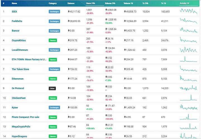
Task: Sort by Volume 7d column header
Action: 128,3
